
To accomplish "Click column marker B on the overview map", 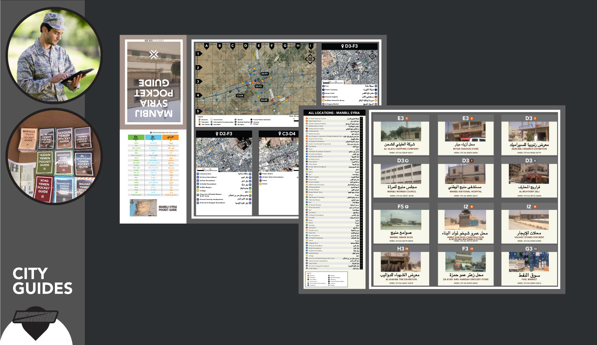I will [x=220, y=46].
